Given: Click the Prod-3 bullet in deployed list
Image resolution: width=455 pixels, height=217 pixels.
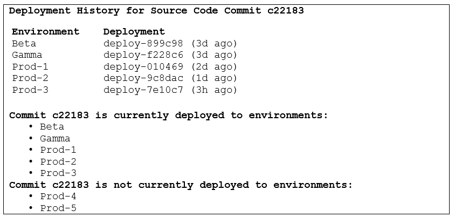Looking at the screenshot, I should point(58,173).
